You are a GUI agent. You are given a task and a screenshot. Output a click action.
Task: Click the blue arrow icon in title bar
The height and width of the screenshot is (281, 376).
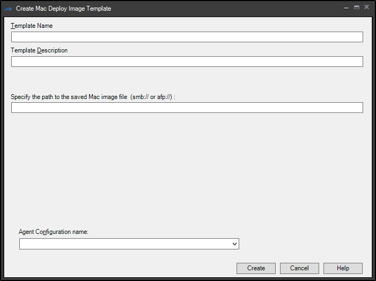[x=8, y=9]
